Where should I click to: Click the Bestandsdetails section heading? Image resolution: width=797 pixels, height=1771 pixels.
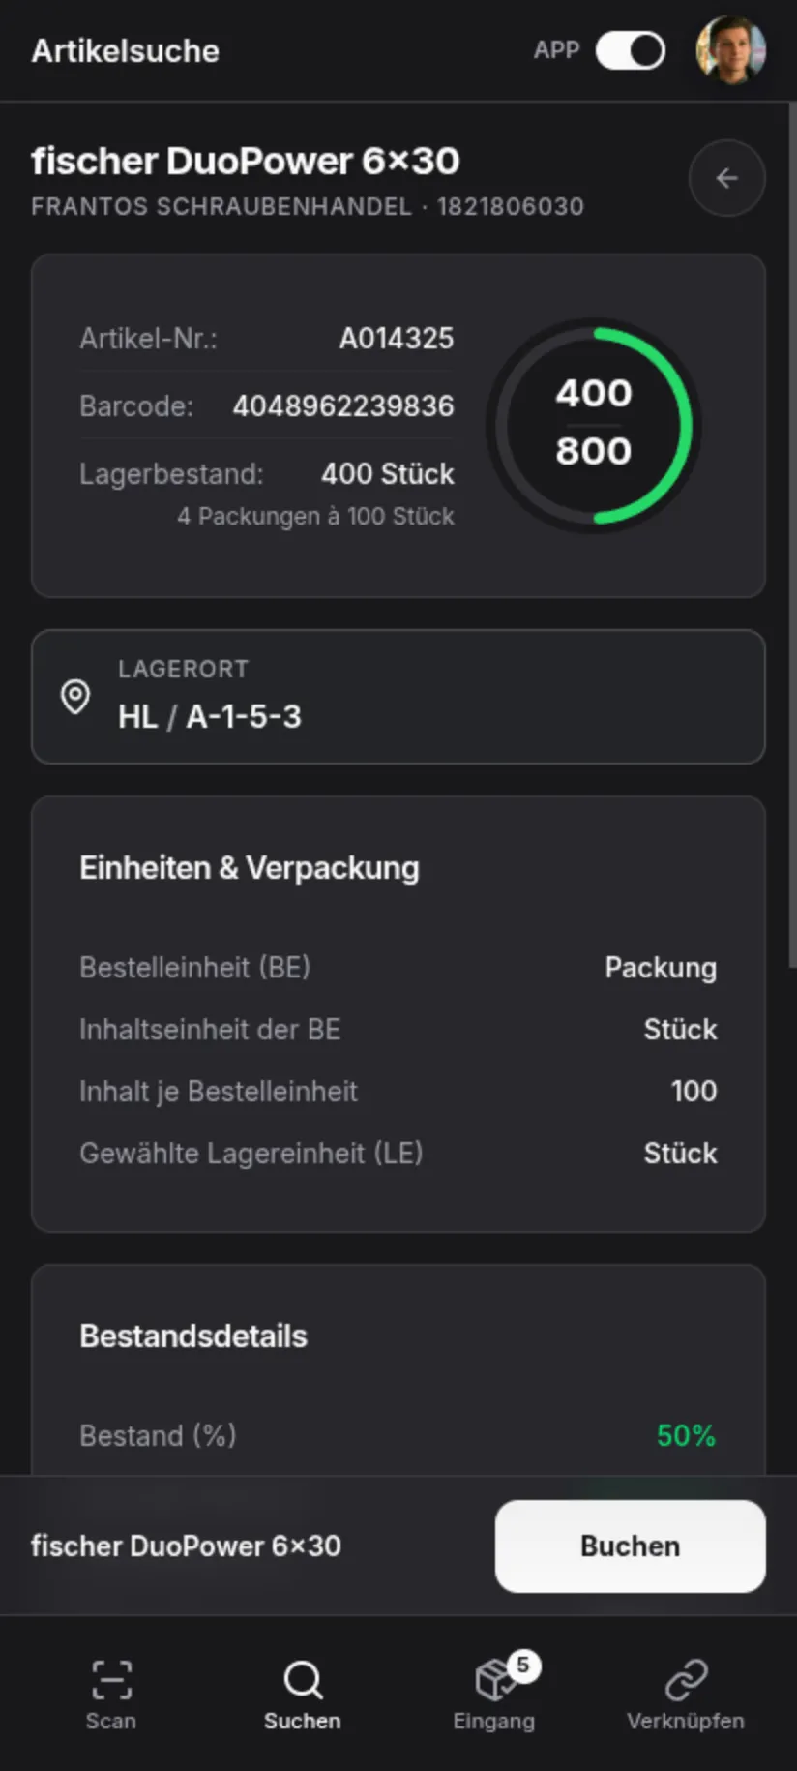pyautogui.click(x=193, y=1336)
